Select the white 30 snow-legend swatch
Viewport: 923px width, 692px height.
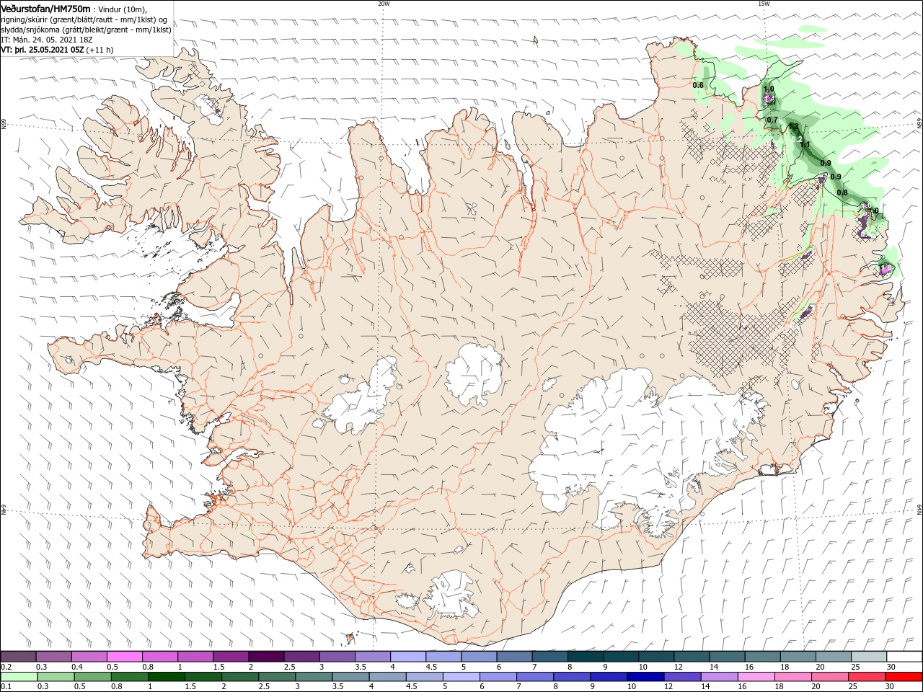(904, 657)
